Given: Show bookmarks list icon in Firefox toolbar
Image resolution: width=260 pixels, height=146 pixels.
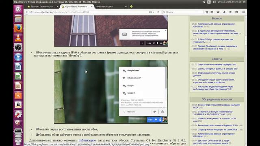Looking at the screenshot, I should 212,12.
